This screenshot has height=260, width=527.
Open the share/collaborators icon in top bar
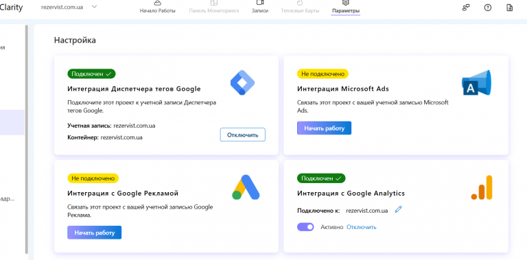click(466, 8)
